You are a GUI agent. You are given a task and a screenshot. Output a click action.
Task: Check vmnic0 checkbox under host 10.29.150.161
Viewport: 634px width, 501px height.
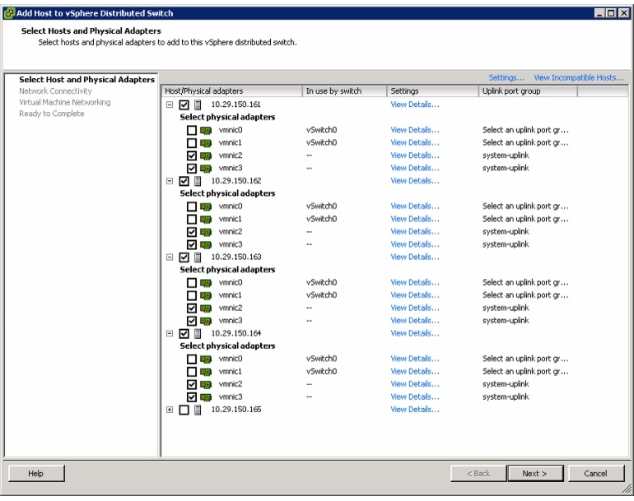[x=192, y=131]
